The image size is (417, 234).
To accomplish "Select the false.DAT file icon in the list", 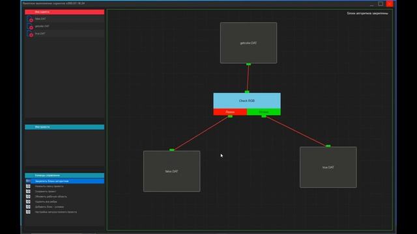I will pos(30,19).
